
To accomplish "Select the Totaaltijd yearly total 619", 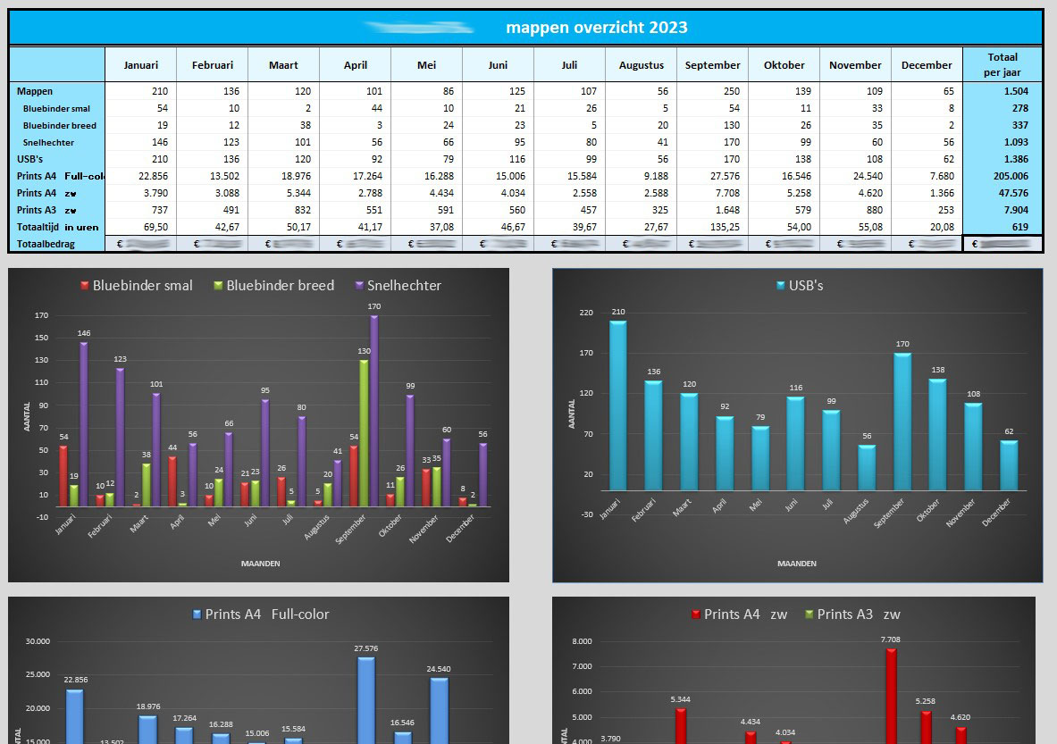I will (x=1020, y=227).
